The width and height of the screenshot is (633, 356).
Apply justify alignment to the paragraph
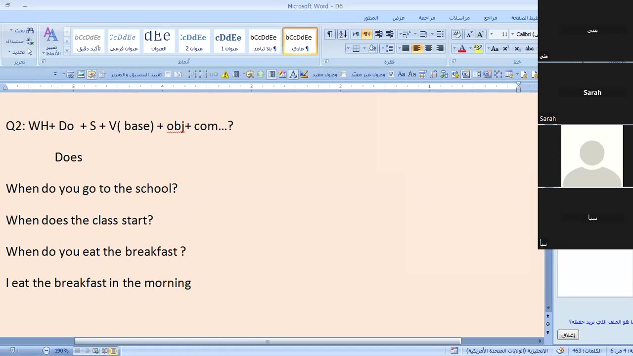coord(406,48)
